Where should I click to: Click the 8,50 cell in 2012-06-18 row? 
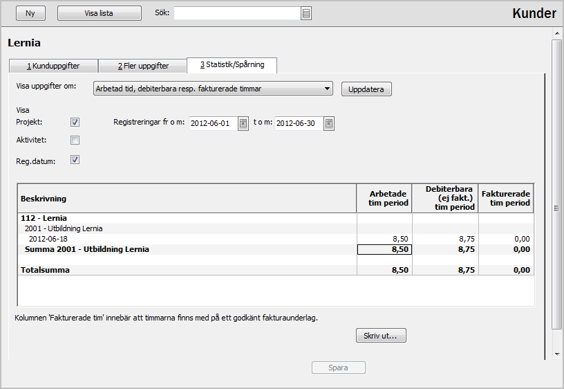384,239
